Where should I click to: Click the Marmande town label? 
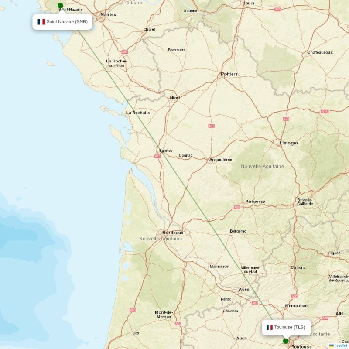coord(219,266)
